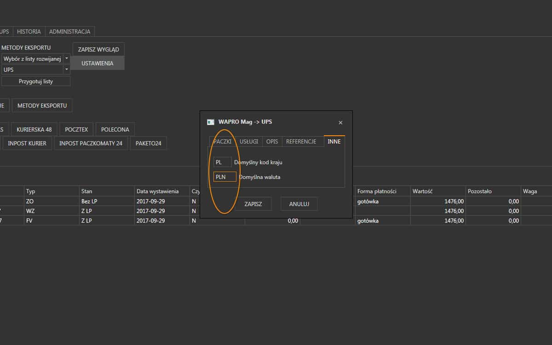Click 'gotówka' in the ZO row

click(x=383, y=201)
